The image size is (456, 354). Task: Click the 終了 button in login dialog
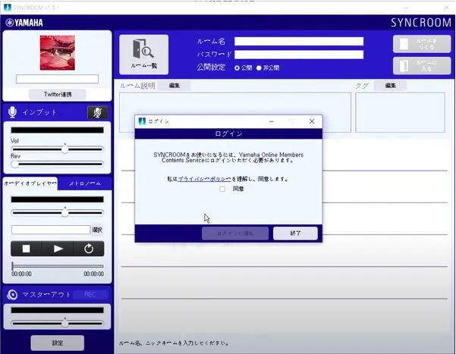coord(295,233)
